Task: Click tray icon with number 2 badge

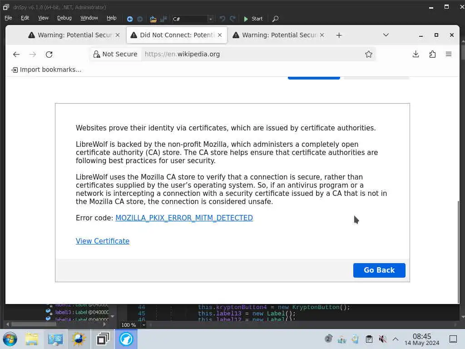Action: point(328,339)
